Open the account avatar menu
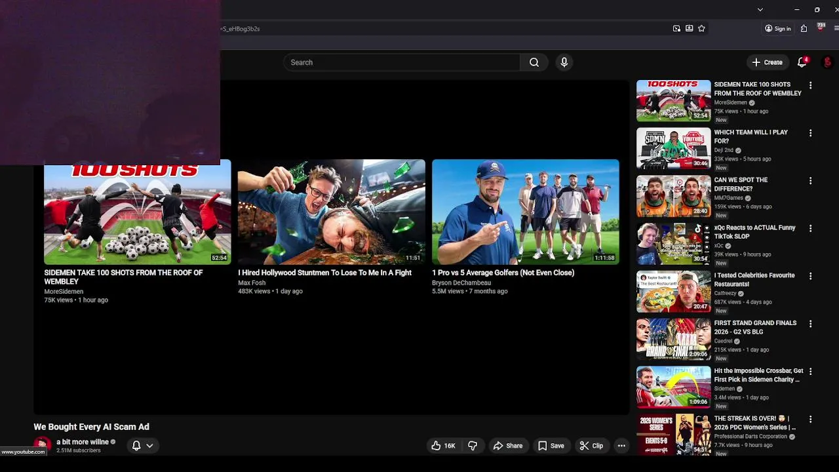 point(827,62)
